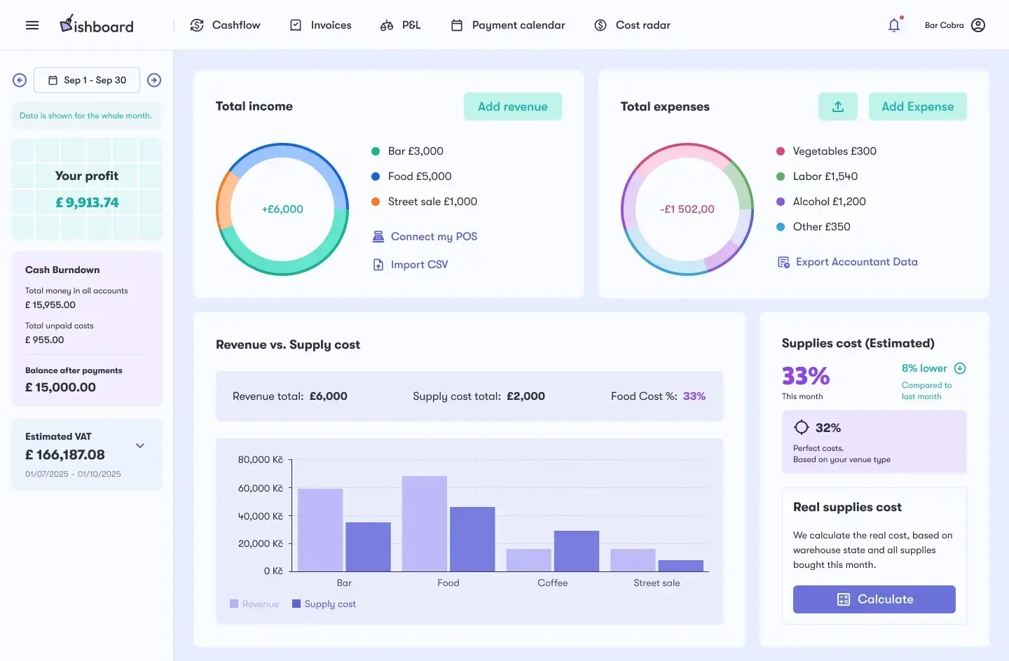The height and width of the screenshot is (661, 1009).
Task: Toggle Revenue series in chart legend
Action: [254, 604]
